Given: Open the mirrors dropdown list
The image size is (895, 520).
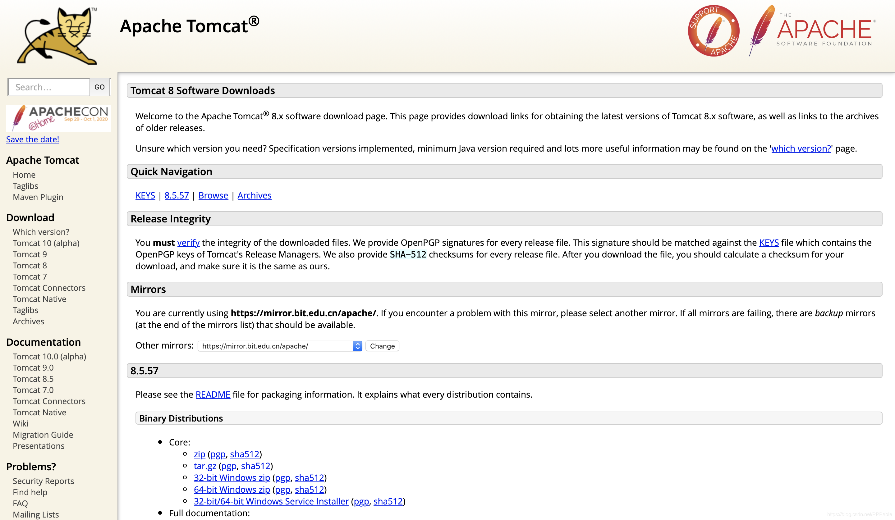Looking at the screenshot, I should 280,346.
